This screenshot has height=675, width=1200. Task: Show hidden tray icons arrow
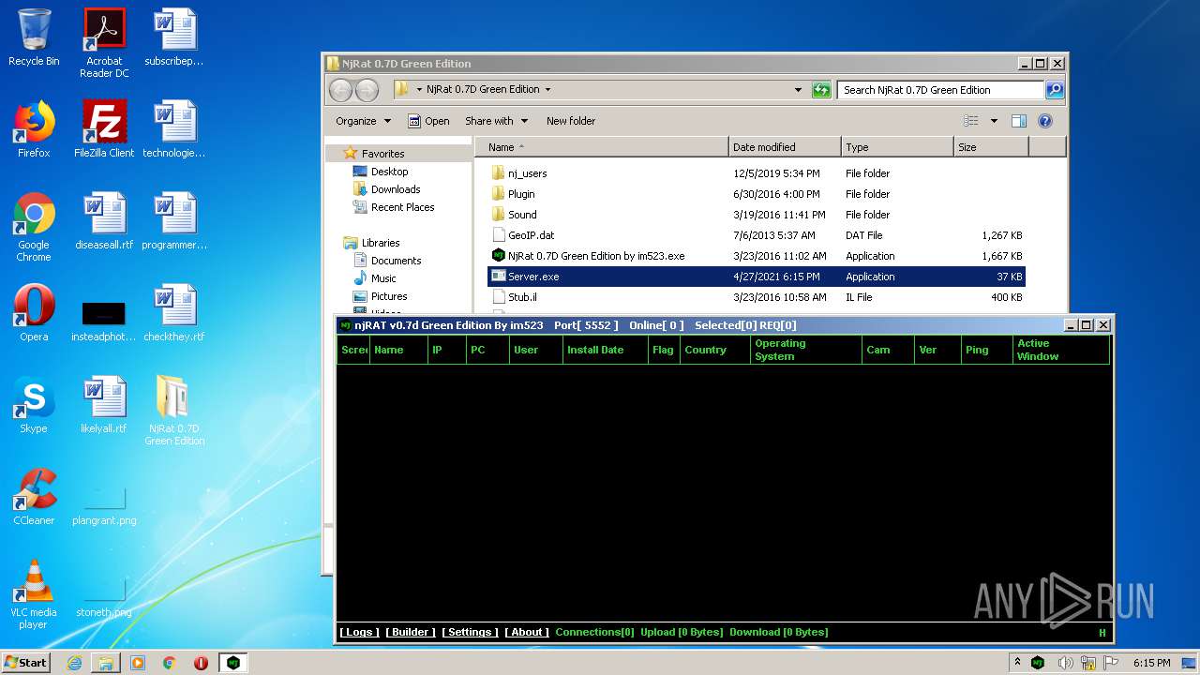coord(1017,662)
